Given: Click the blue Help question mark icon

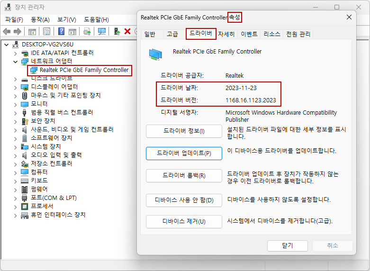Looking at the screenshot, I should [x=62, y=31].
